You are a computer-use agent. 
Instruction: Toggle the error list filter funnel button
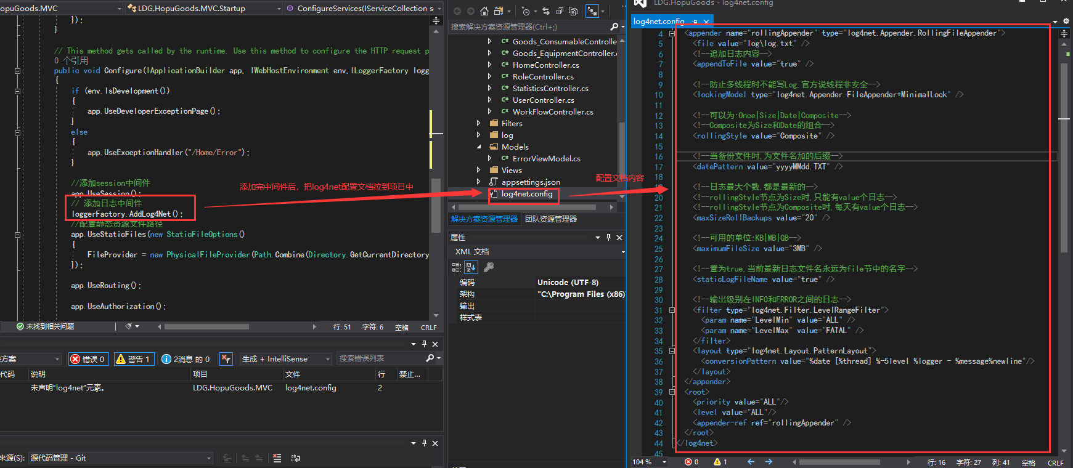click(x=226, y=359)
